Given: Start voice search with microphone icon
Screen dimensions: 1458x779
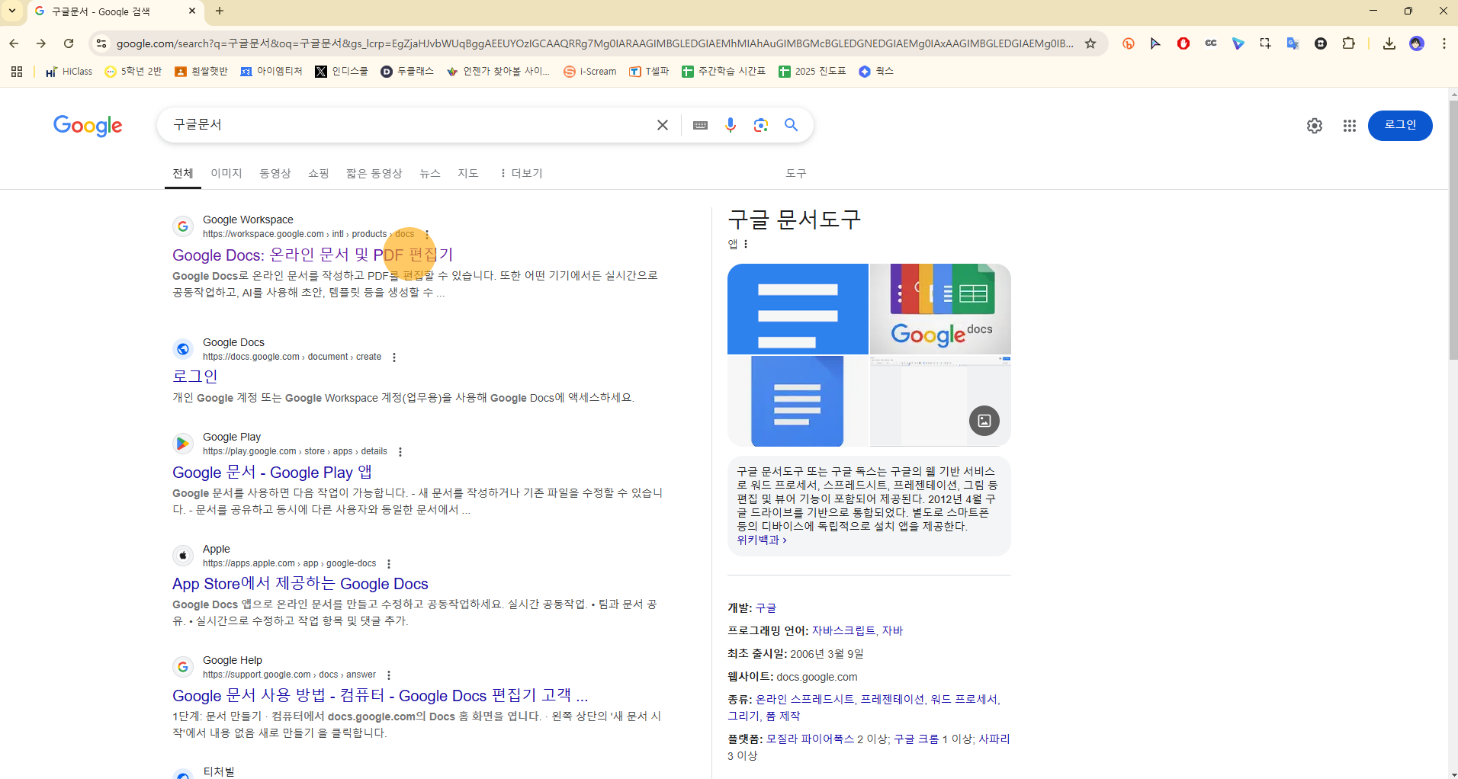Looking at the screenshot, I should pyautogui.click(x=731, y=125).
